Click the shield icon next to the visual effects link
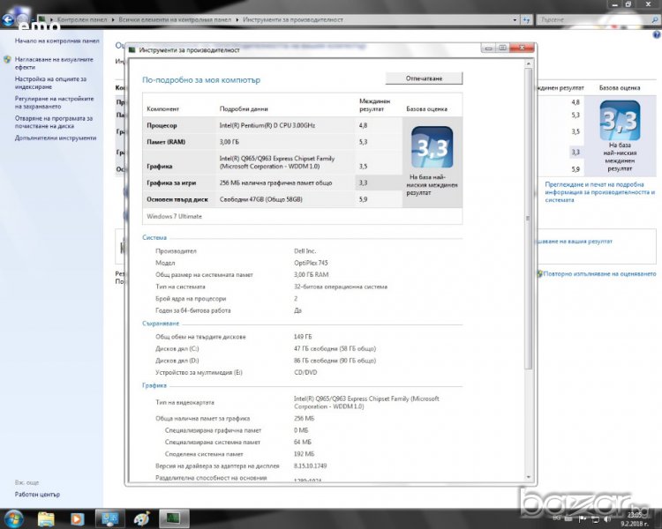 coord(7,59)
